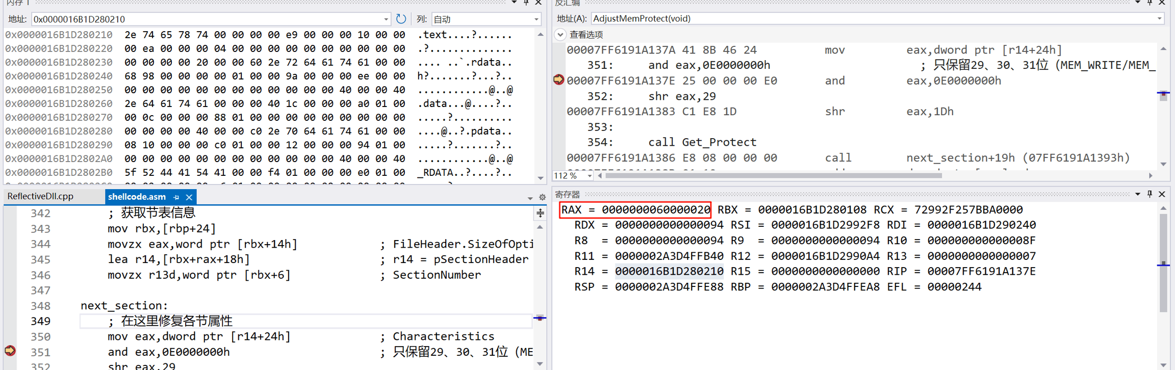Pin the shellcode.asm tab

176,197
